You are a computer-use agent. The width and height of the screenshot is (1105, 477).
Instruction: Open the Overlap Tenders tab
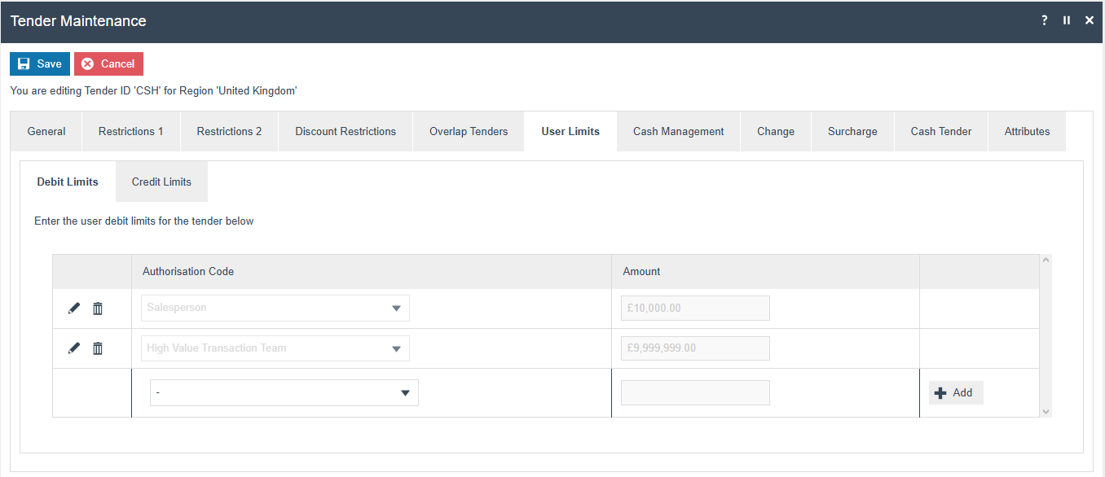[469, 131]
